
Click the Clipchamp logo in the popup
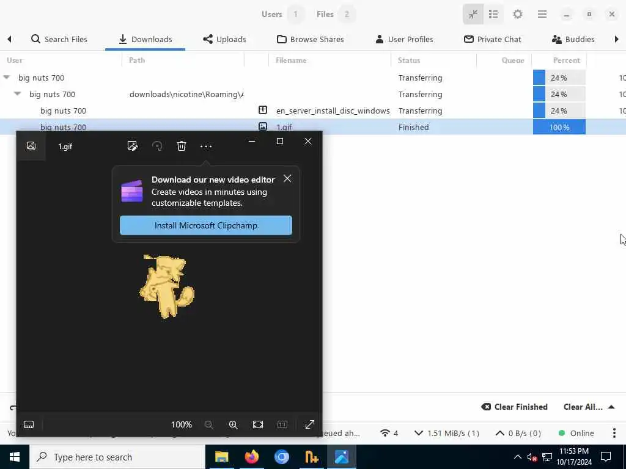tap(132, 191)
